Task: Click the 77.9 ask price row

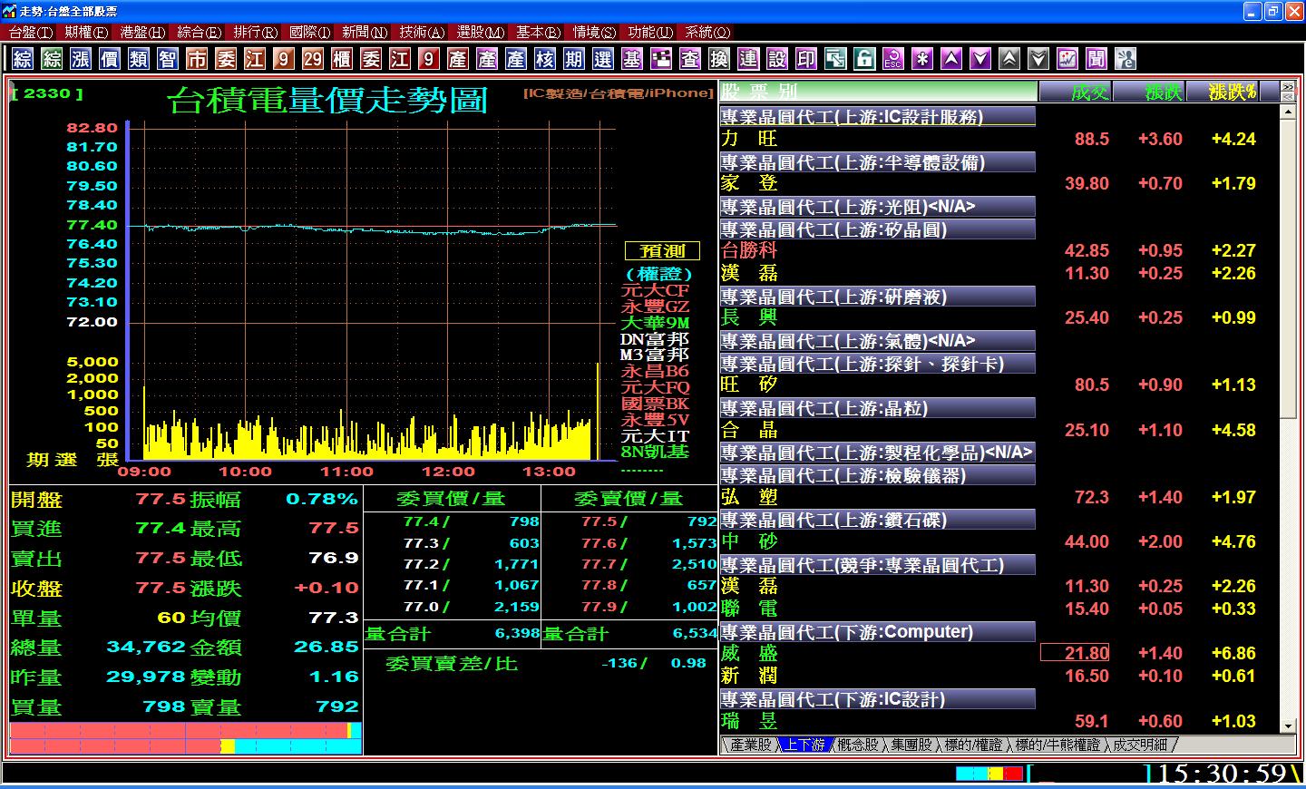Action: (x=629, y=607)
